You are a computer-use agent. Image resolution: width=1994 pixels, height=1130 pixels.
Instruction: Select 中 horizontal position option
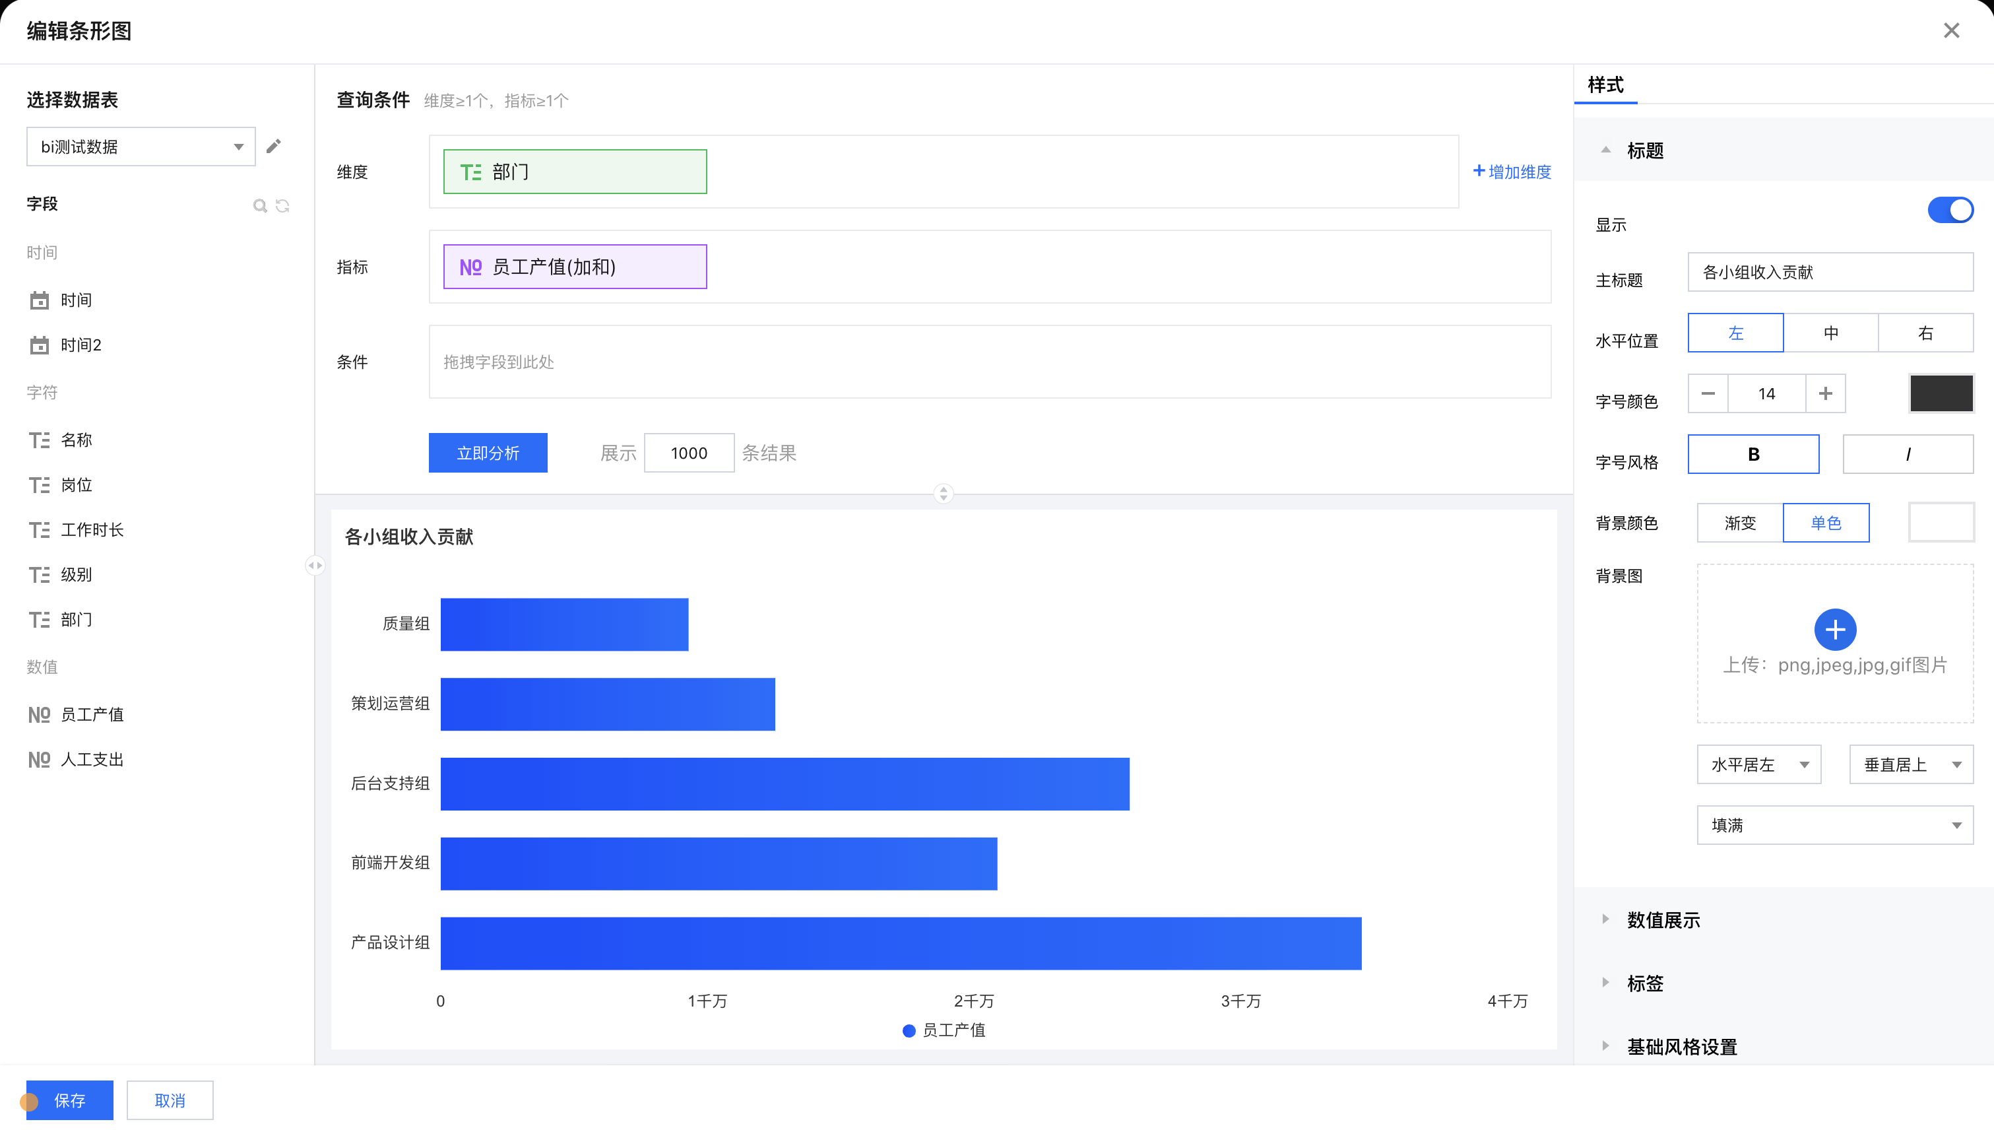1830,333
